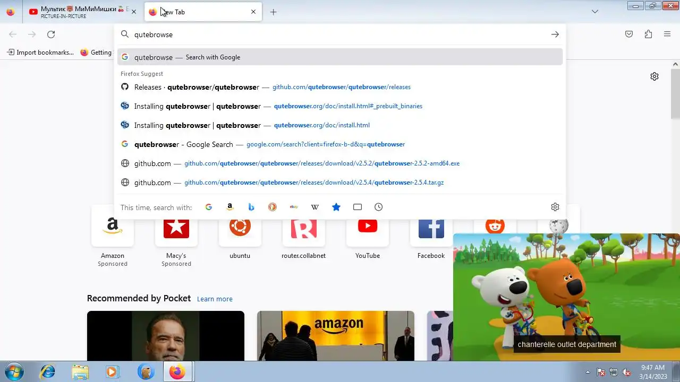Close the New Tab tab
680x382 pixels.
pyautogui.click(x=253, y=12)
